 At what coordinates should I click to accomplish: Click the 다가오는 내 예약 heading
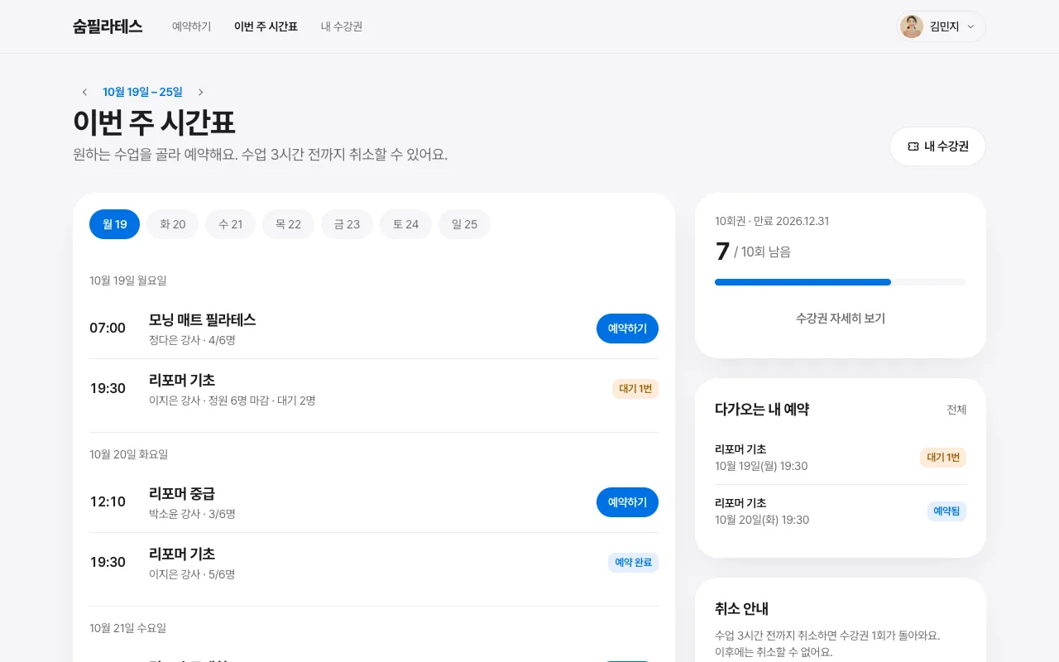(x=762, y=410)
